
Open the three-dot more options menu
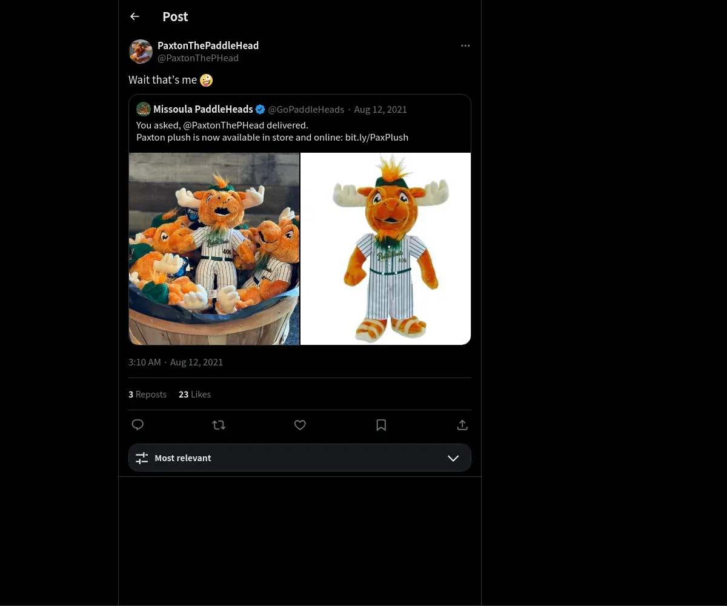(465, 45)
